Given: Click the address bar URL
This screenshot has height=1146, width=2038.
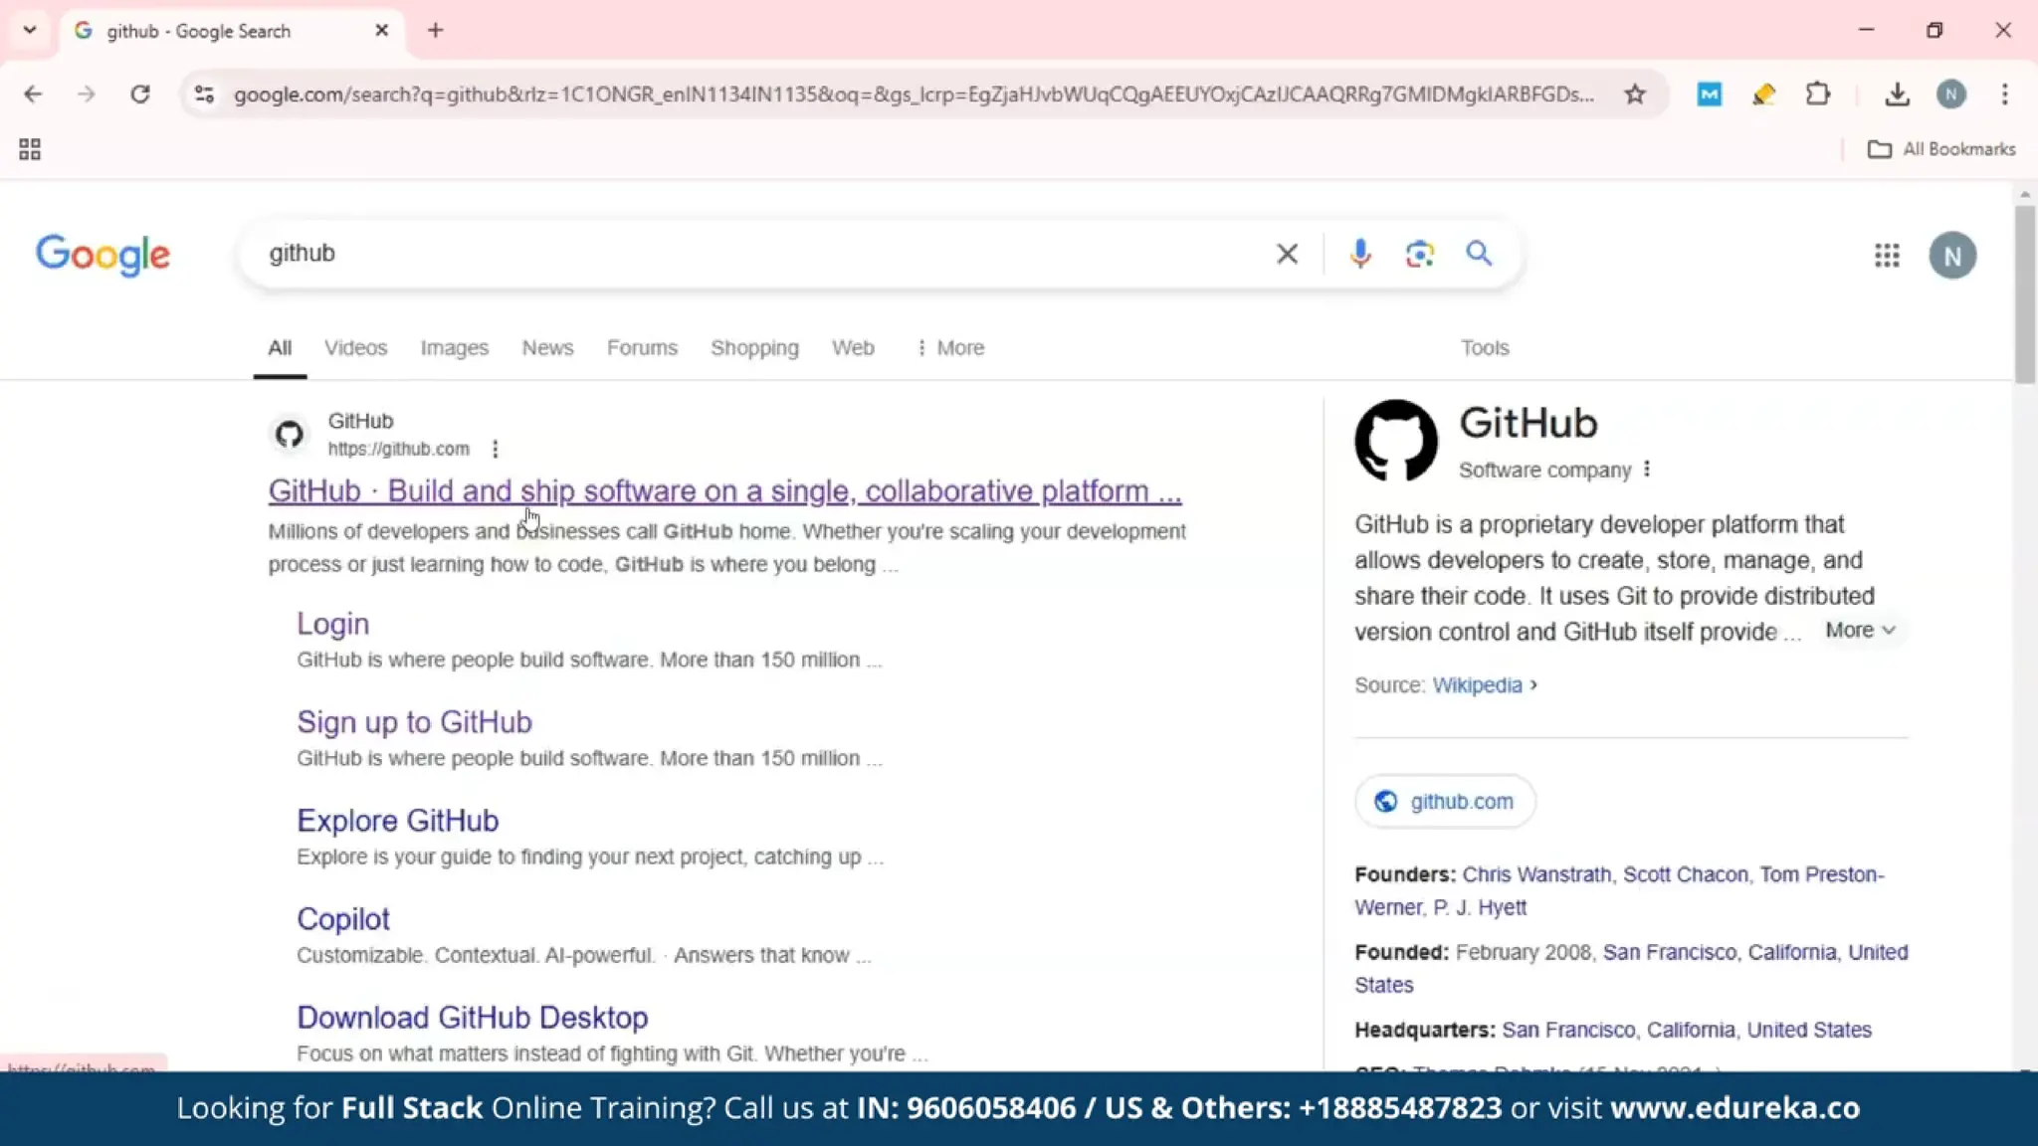Looking at the screenshot, I should 914,95.
